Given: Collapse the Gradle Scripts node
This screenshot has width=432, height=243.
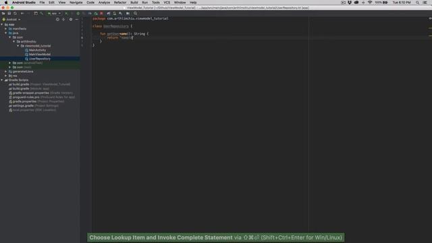Looking at the screenshot, I should (x=2, y=80).
